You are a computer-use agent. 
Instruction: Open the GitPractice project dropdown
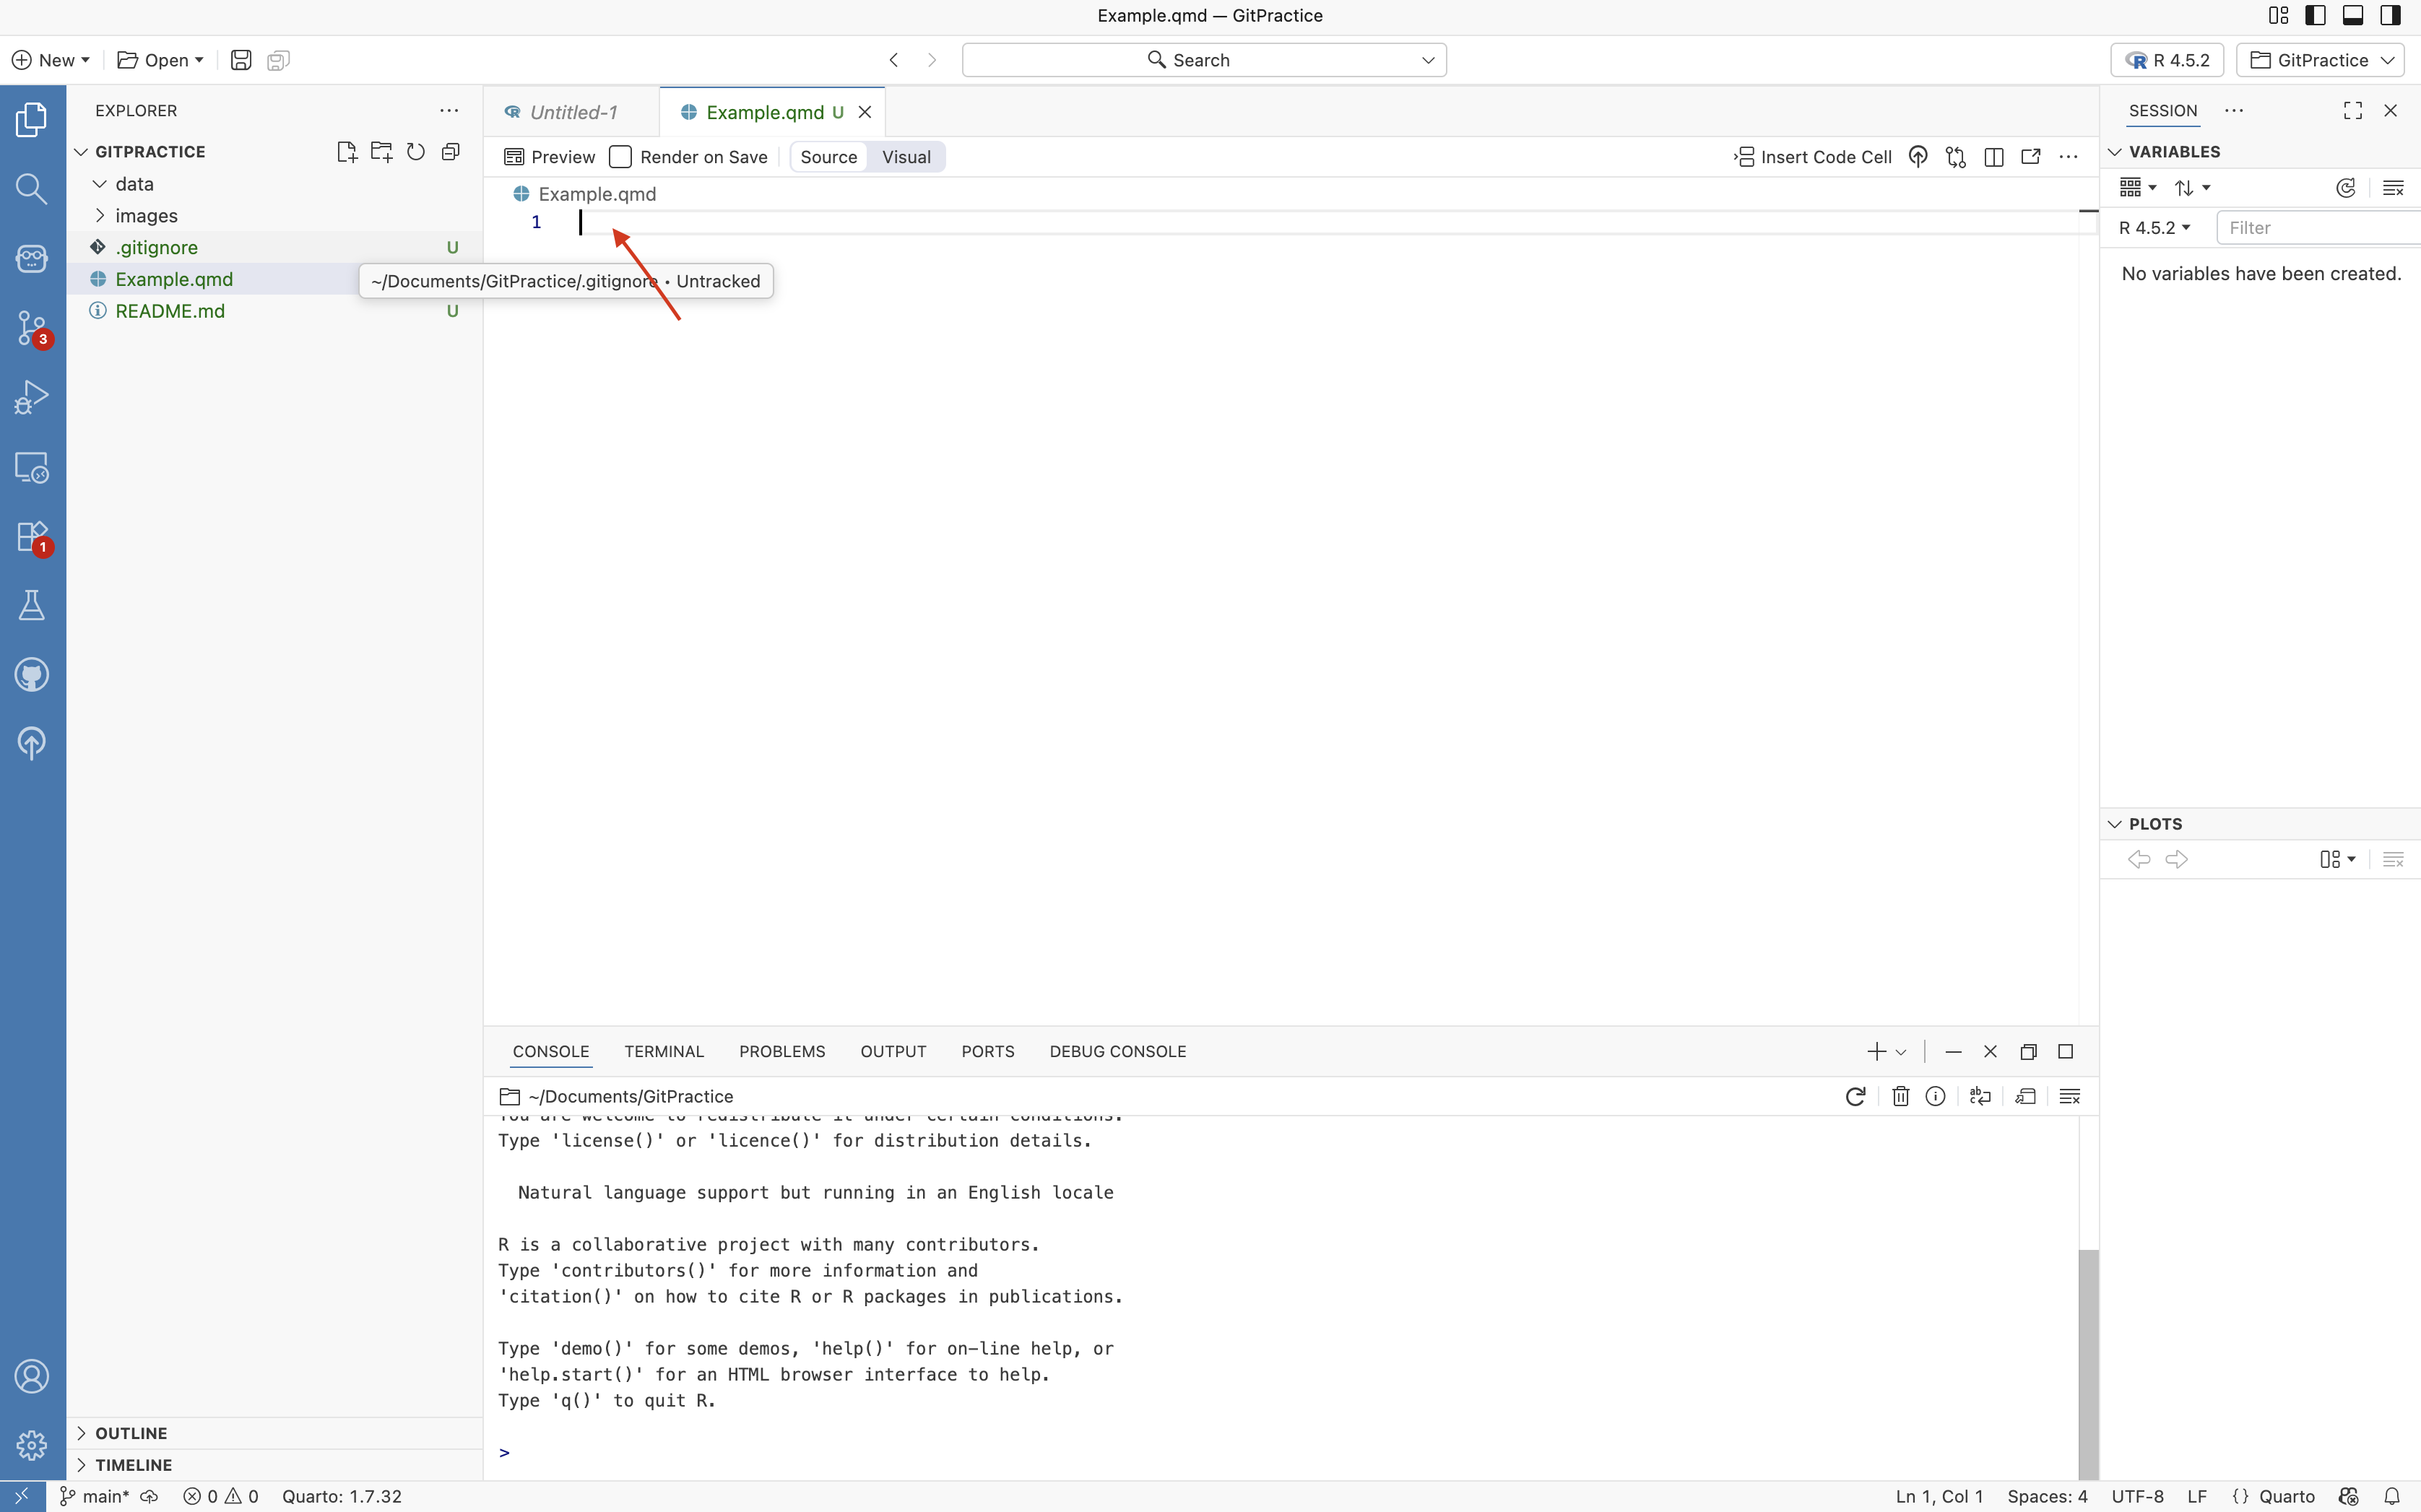tap(2320, 60)
